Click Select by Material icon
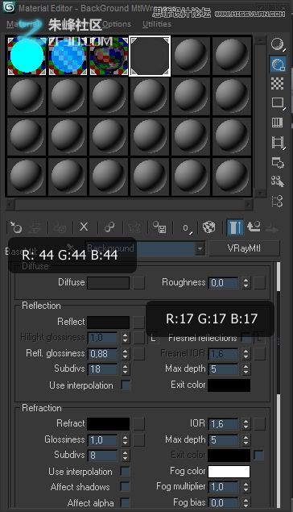Image resolution: width=293 pixels, height=512 pixels. pos(278,181)
